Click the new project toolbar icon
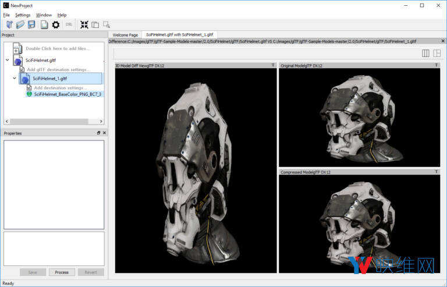The image size is (447, 287). click(9, 24)
